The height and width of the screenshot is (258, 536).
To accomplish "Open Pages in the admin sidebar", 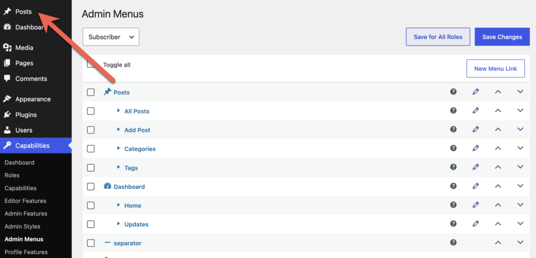I will tap(24, 63).
